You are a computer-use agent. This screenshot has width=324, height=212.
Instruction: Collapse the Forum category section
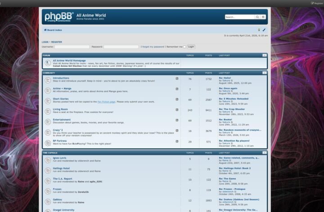point(265,55)
